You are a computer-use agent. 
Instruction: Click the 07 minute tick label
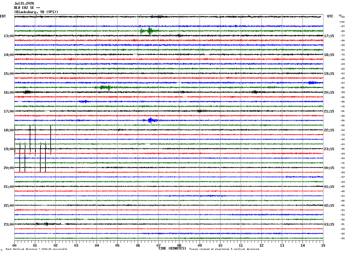[x=158, y=245]
